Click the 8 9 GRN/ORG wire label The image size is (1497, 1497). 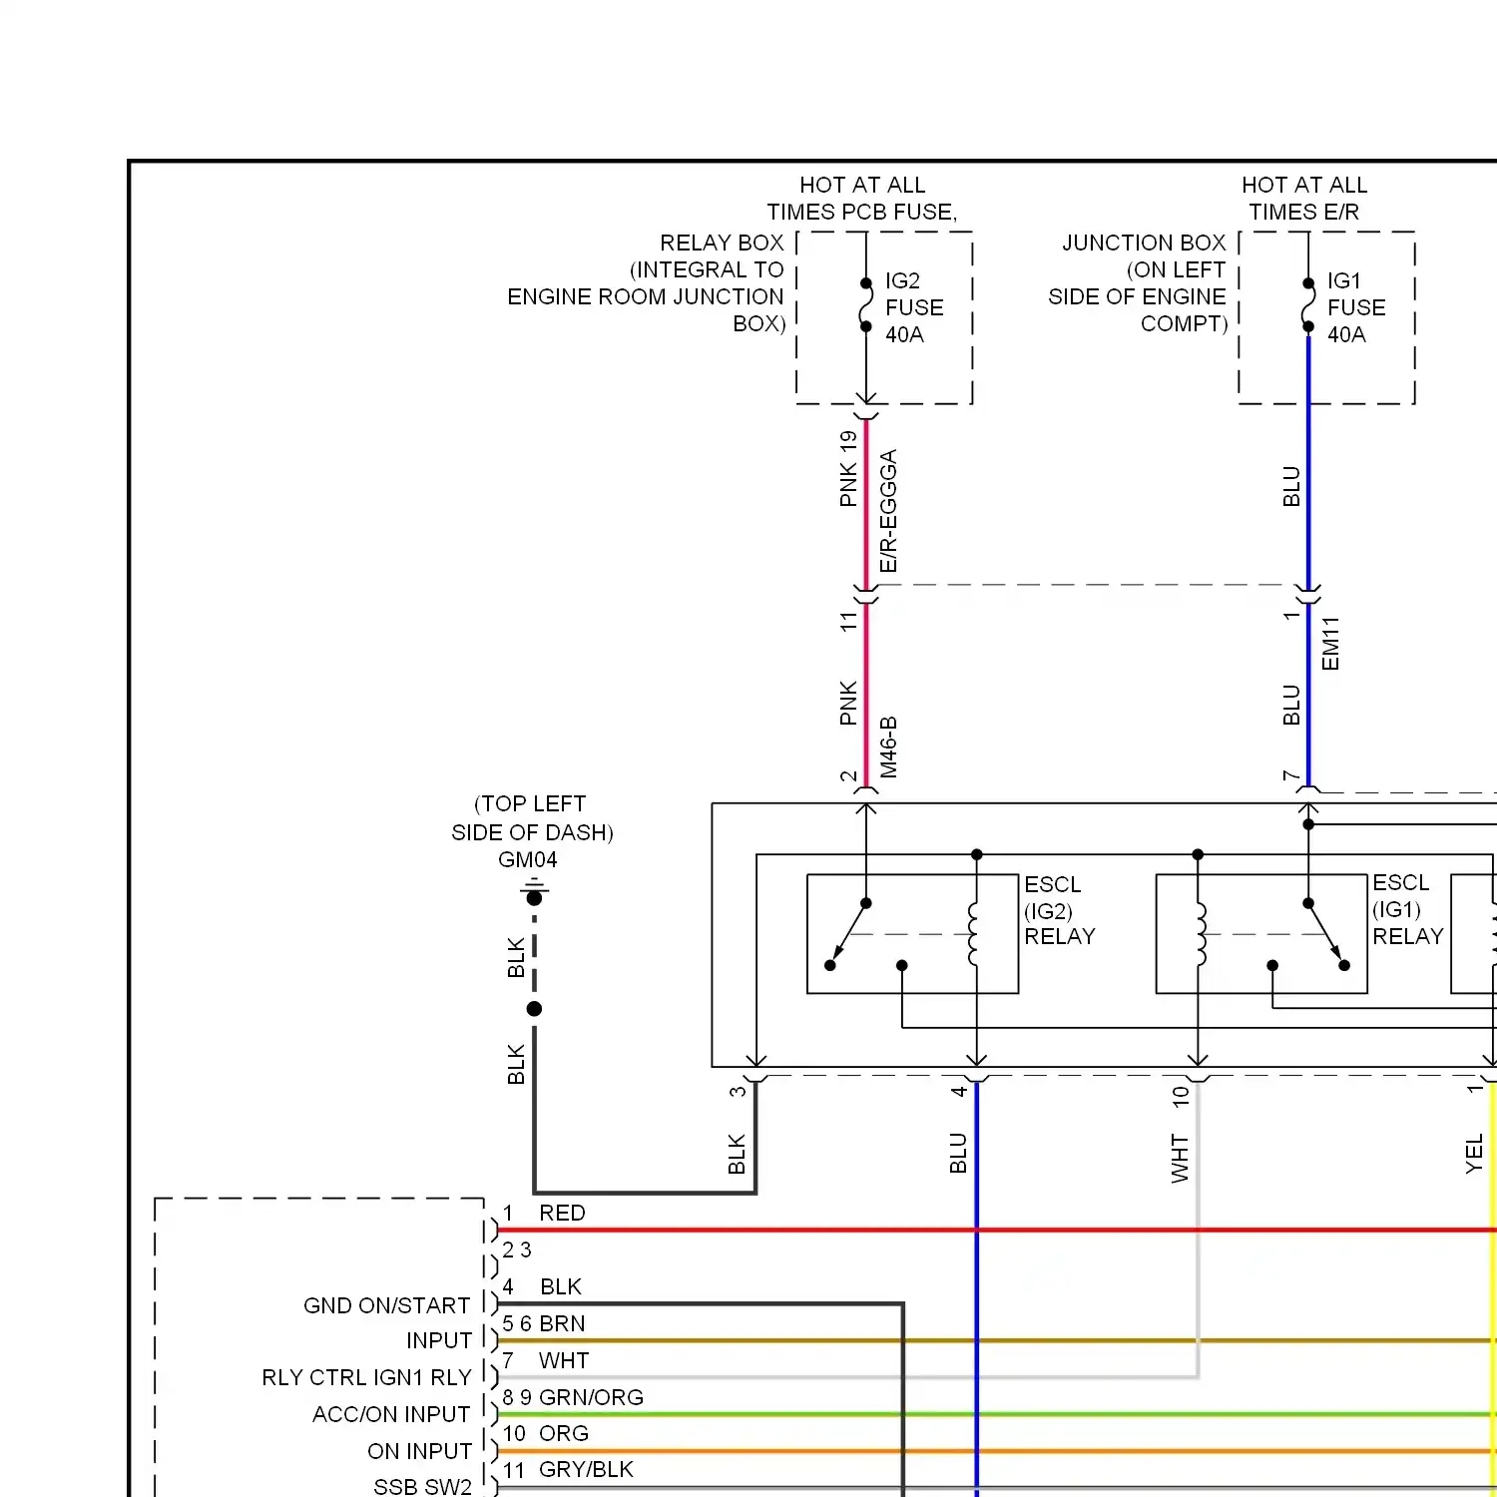(573, 1397)
